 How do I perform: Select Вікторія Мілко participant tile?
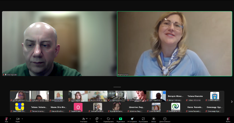[175, 96]
